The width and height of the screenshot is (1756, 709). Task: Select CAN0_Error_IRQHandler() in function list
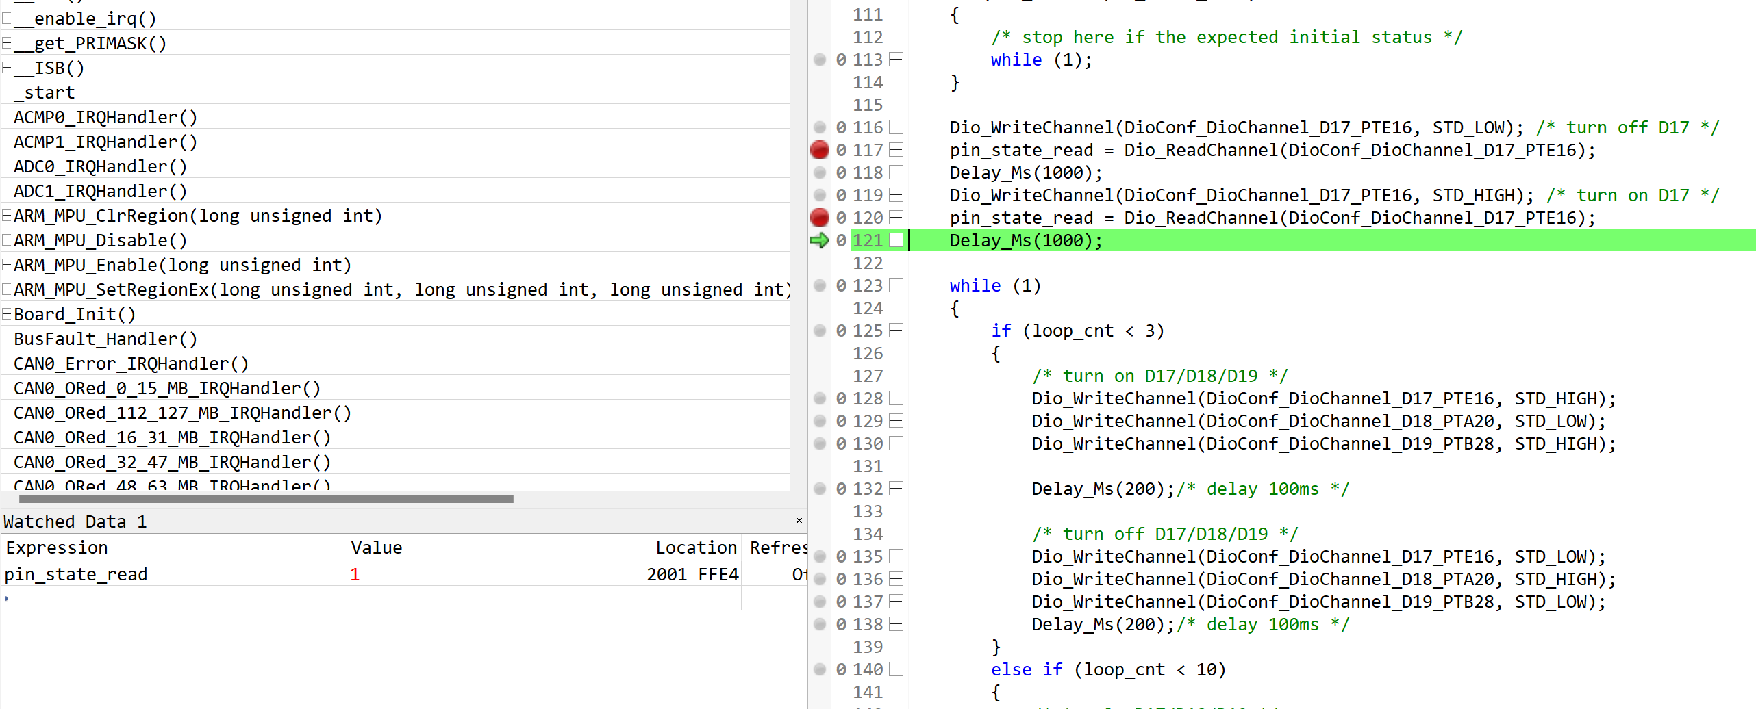click(395, 363)
